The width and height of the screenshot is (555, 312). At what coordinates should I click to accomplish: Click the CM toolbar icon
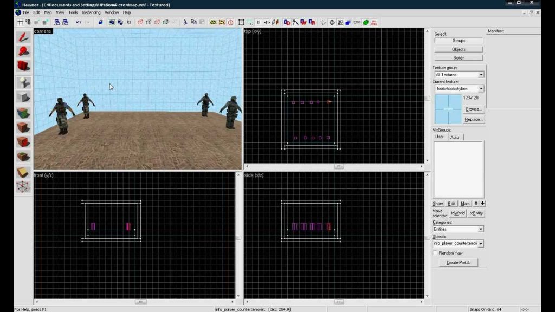coord(357,22)
